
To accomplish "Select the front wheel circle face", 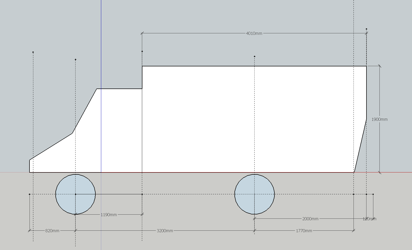I will 76,194.
